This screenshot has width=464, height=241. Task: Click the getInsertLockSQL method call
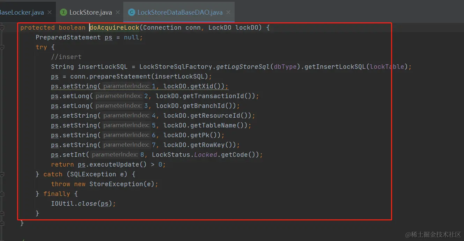click(335, 67)
